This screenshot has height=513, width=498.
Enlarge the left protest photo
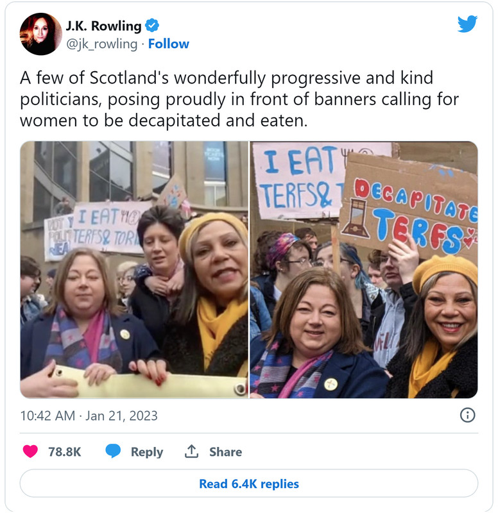(x=134, y=269)
